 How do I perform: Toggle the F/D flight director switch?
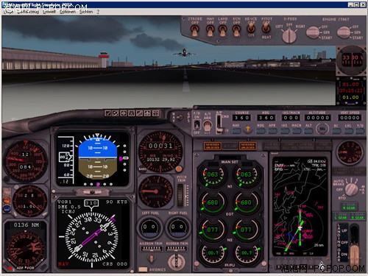pos(197,124)
